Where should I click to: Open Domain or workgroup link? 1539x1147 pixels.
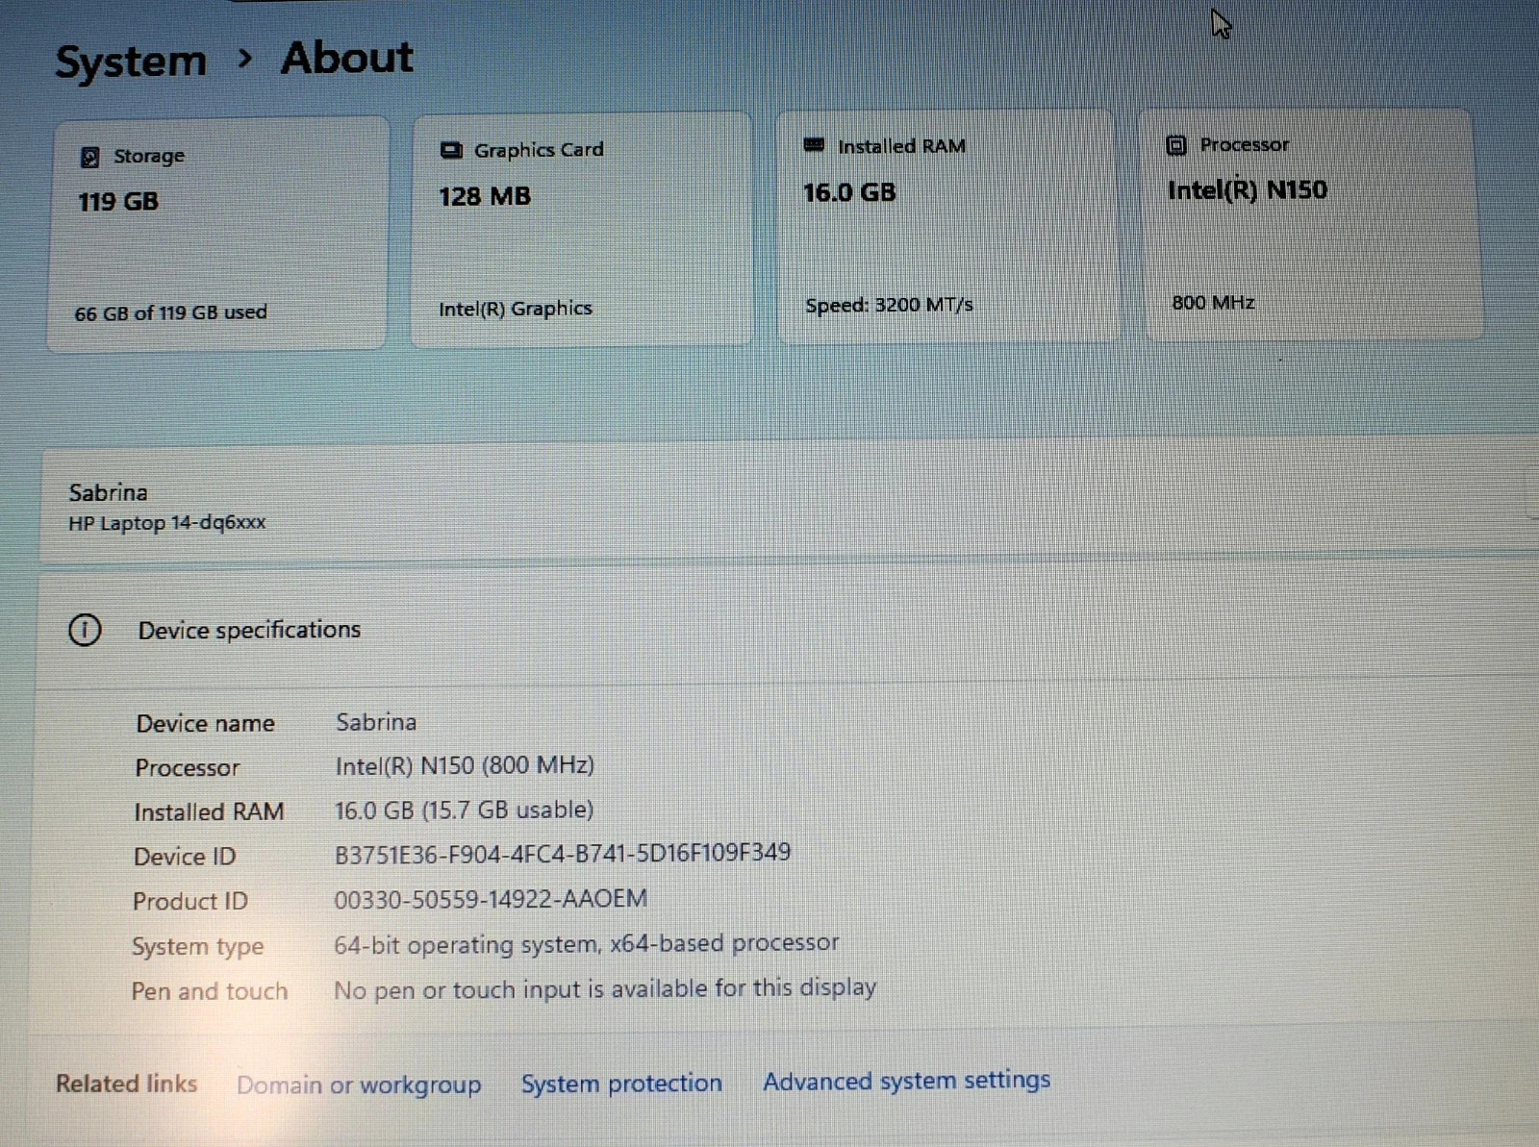click(359, 1085)
